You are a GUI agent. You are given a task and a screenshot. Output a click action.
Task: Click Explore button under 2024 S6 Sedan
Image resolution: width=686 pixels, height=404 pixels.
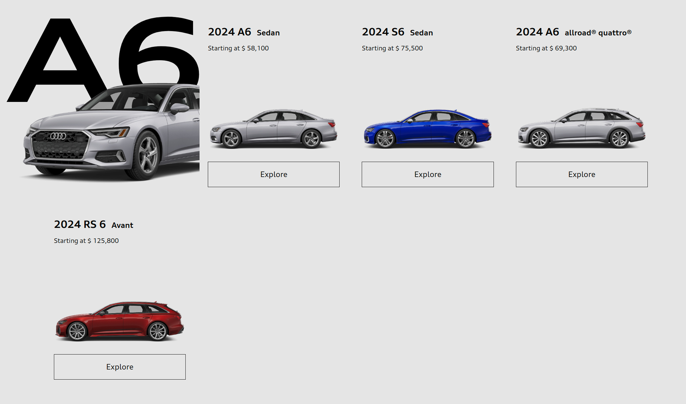point(428,174)
